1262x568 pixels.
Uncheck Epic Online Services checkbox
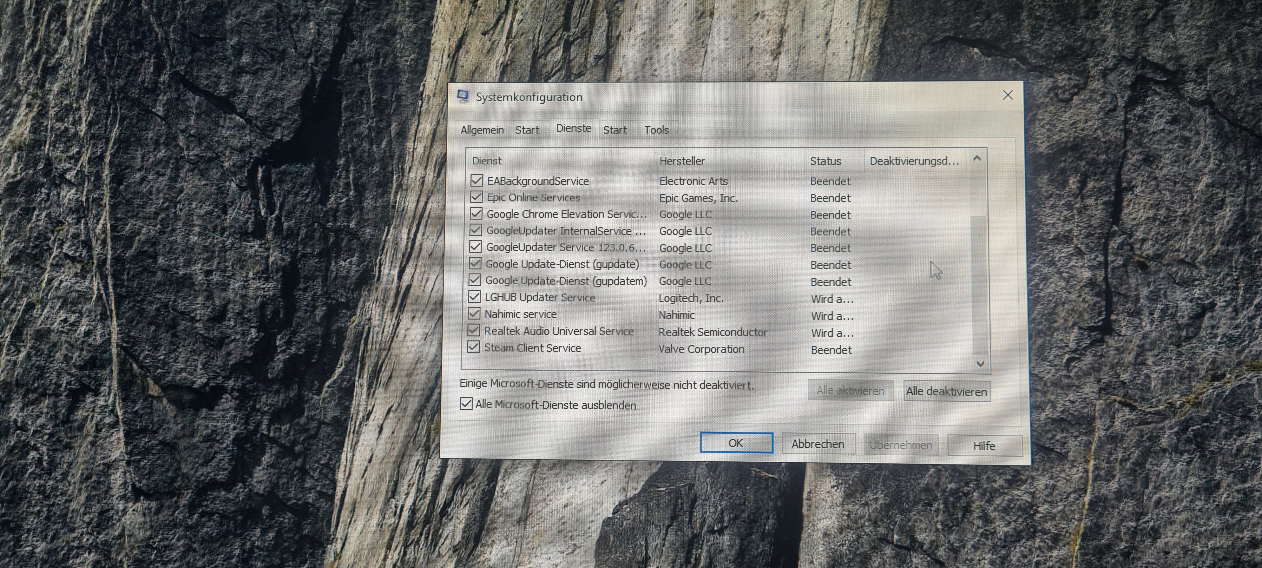pyautogui.click(x=476, y=197)
